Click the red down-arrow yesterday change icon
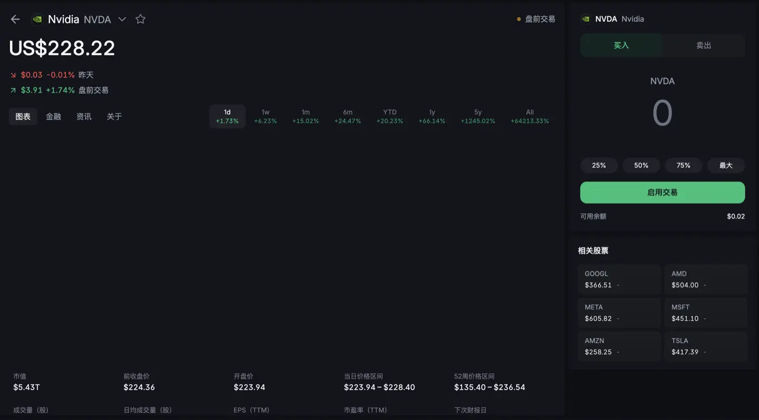The height and width of the screenshot is (420, 759). pyautogui.click(x=13, y=75)
